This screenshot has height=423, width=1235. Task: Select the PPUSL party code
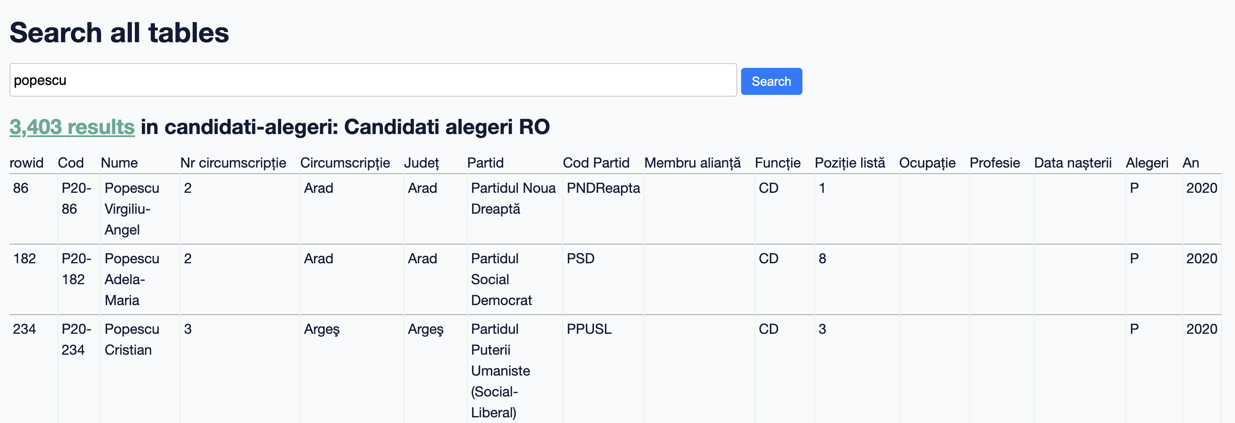[x=589, y=329]
